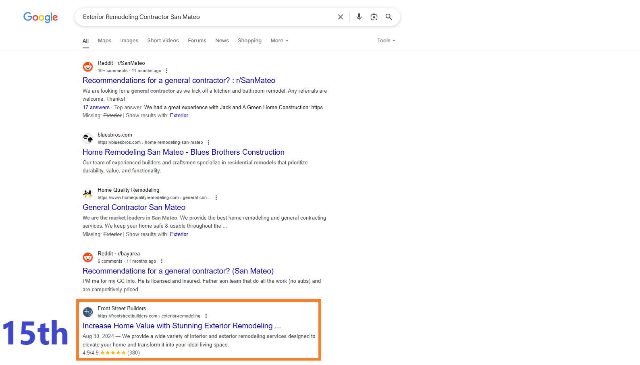The image size is (640, 365).
Task: Click the frontstreetbuilders.com URL breadcrumb
Action: [x=149, y=316]
